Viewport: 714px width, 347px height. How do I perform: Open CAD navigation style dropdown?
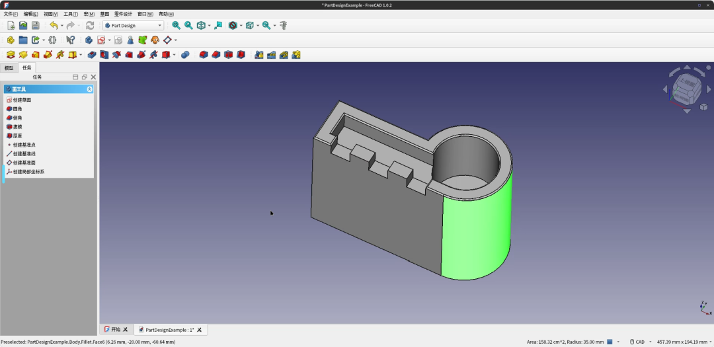pyautogui.click(x=639, y=342)
